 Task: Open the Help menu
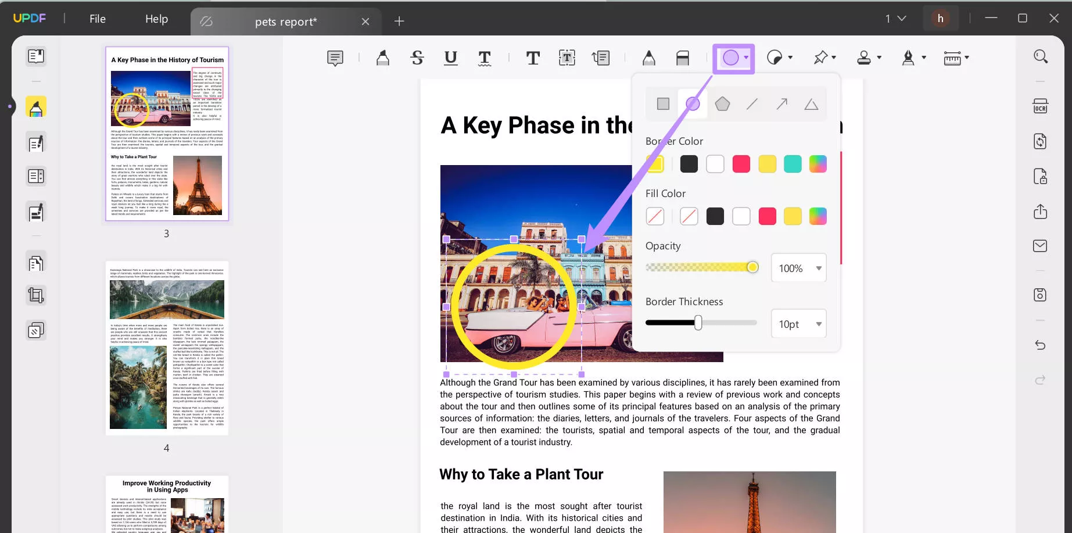(x=156, y=19)
